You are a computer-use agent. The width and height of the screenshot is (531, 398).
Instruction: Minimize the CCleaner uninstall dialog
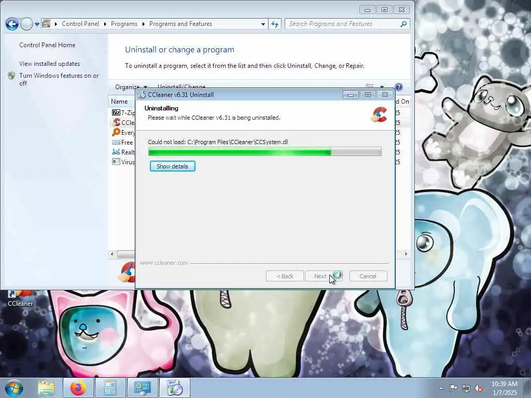[x=351, y=95]
